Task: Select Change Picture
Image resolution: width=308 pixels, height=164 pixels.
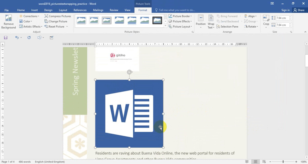Action: (56, 21)
